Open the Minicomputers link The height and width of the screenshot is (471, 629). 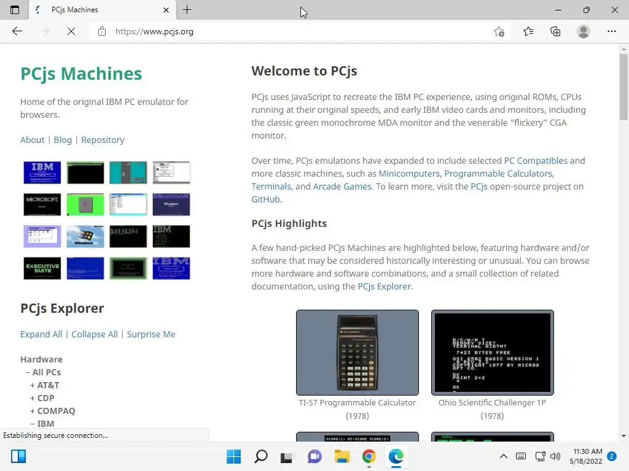coord(409,174)
